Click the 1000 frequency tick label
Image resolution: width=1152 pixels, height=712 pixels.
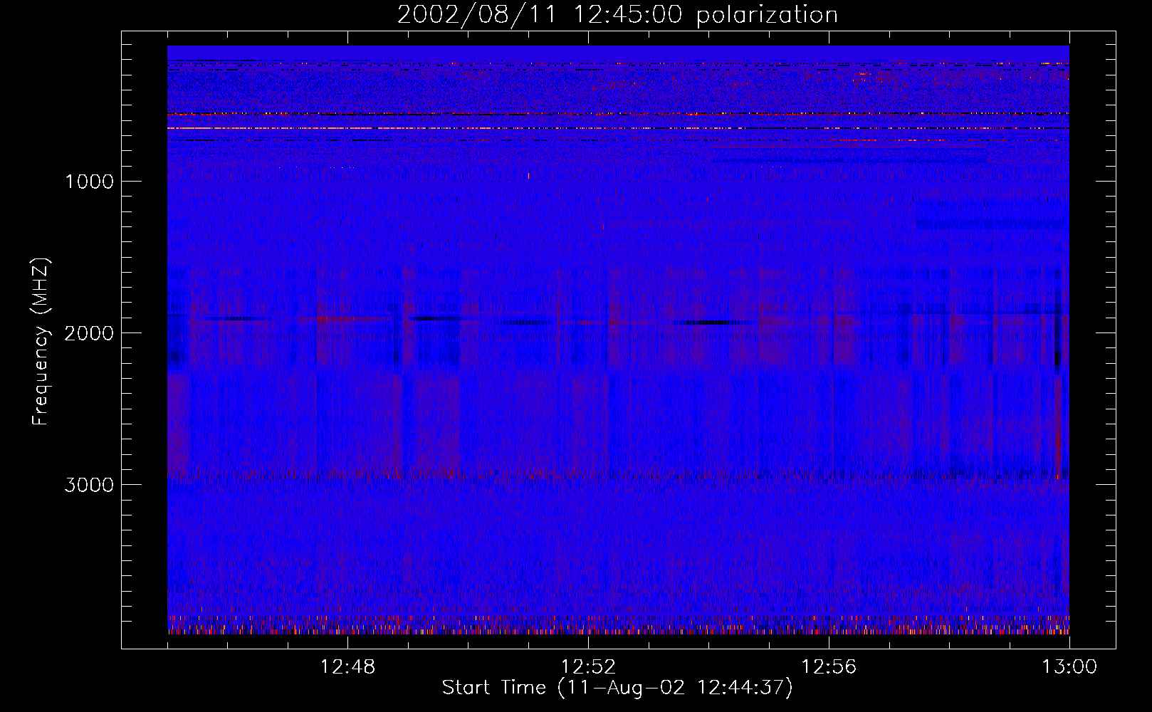tap(89, 182)
